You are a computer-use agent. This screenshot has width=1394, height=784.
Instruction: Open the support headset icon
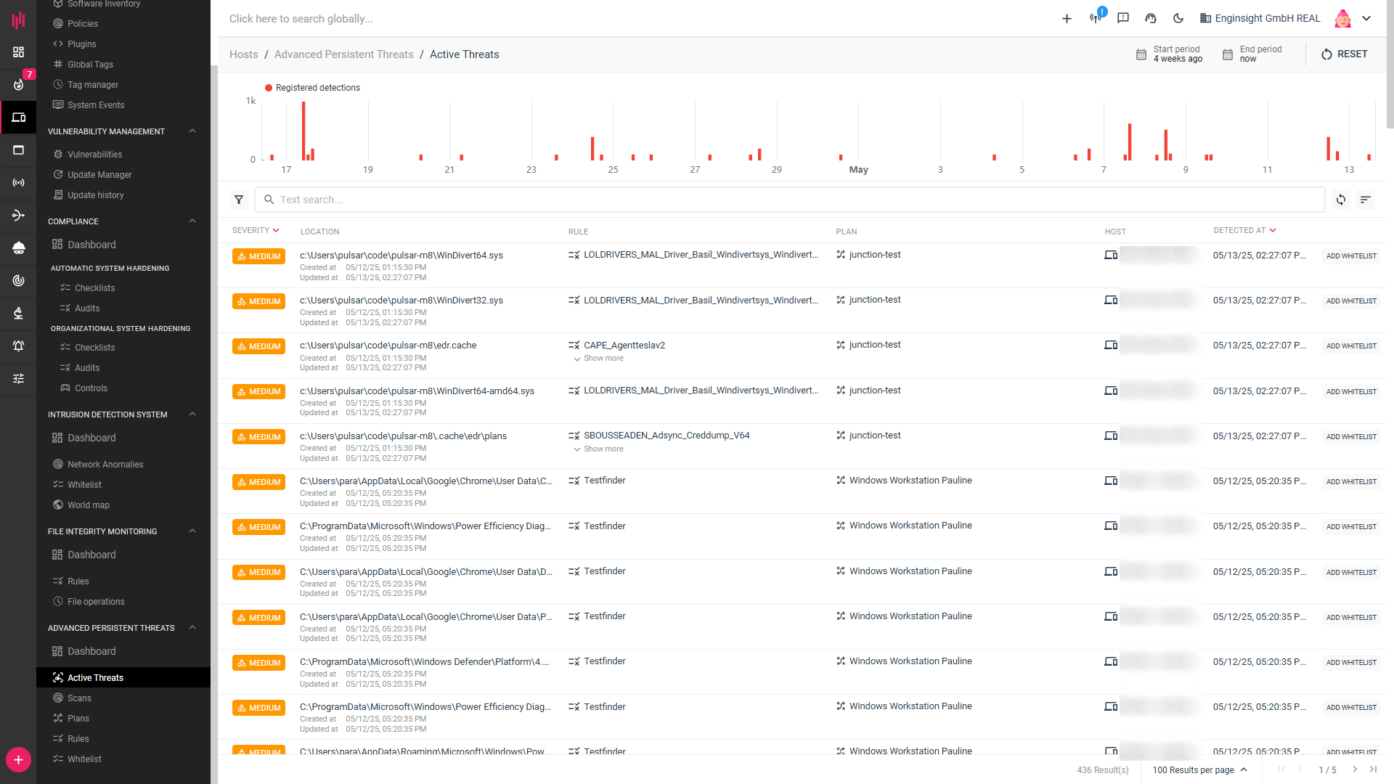(1151, 18)
